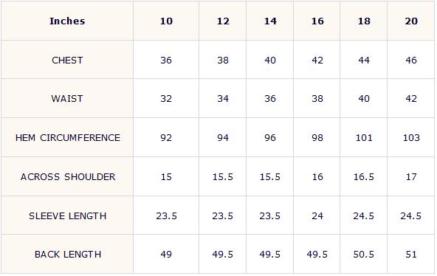
Task: Click back length value 51
Action: tap(411, 255)
